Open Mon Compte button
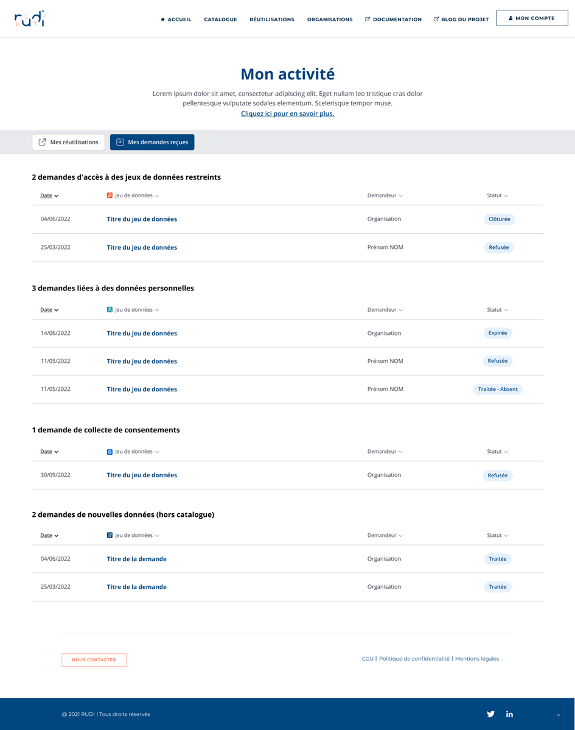The width and height of the screenshot is (575, 730). tap(532, 18)
